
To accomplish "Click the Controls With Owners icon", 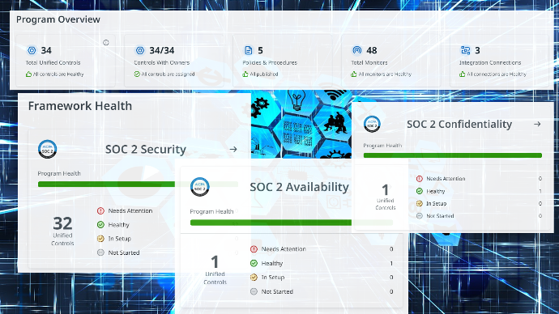I will coord(140,50).
